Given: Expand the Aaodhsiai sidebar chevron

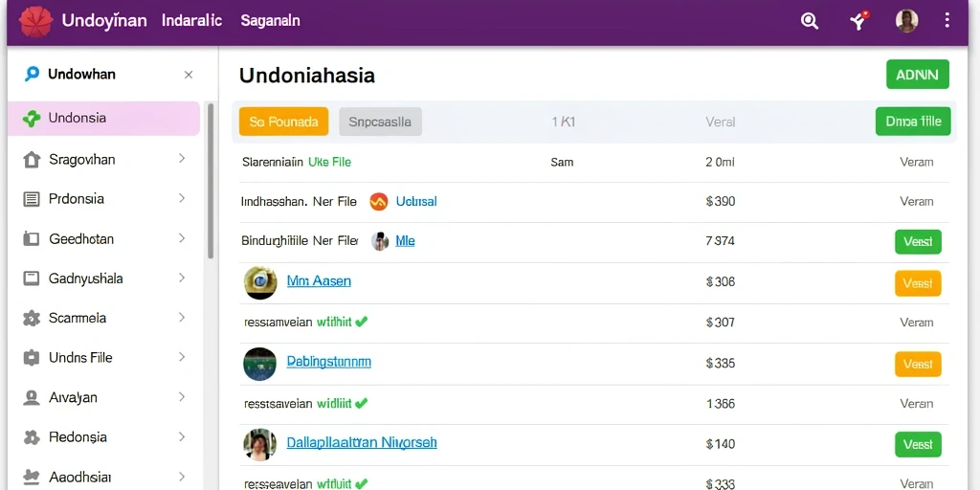Looking at the screenshot, I should tap(182, 477).
